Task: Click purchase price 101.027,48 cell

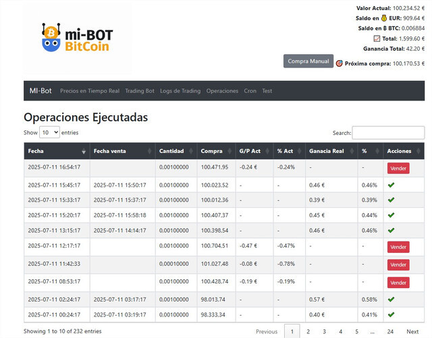Action: coord(215,264)
